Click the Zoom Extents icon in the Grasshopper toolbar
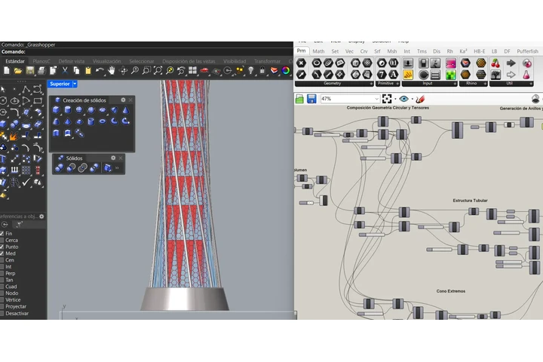The height and width of the screenshot is (362, 543). pos(387,99)
